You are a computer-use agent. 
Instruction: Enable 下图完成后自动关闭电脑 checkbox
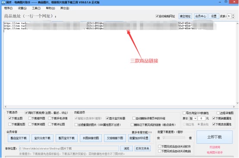pyautogui.click(x=160, y=151)
